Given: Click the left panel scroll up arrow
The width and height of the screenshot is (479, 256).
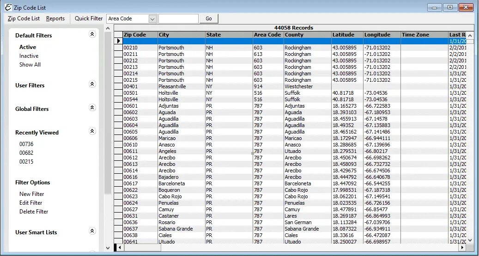Looking at the screenshot, I should [x=108, y=28].
